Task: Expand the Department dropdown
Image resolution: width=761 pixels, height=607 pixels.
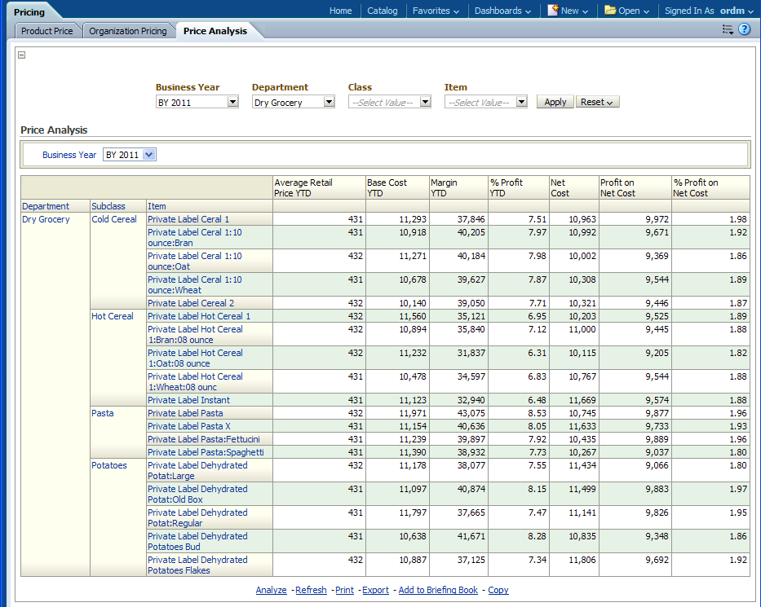Action: [x=329, y=102]
